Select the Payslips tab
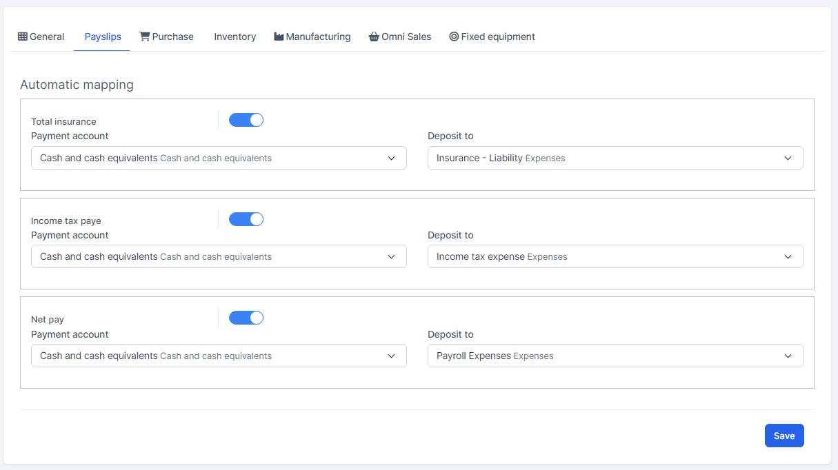The height and width of the screenshot is (470, 838). (103, 37)
